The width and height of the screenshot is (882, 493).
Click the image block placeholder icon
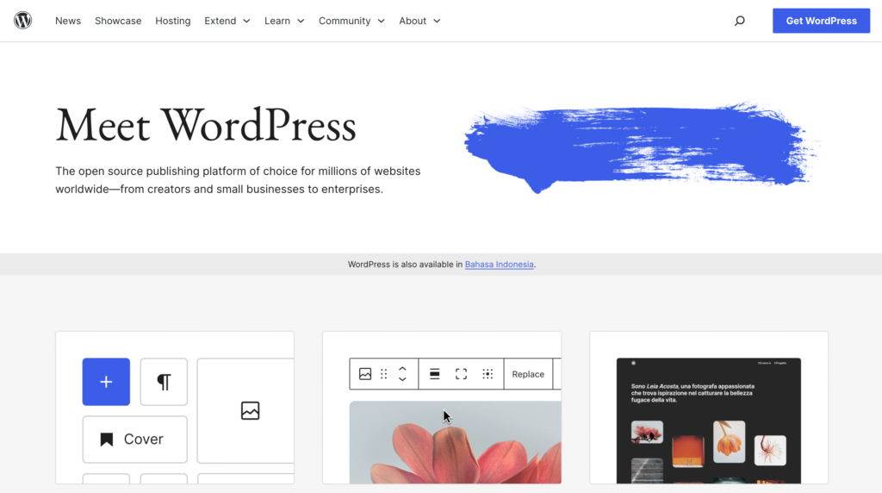coord(251,411)
